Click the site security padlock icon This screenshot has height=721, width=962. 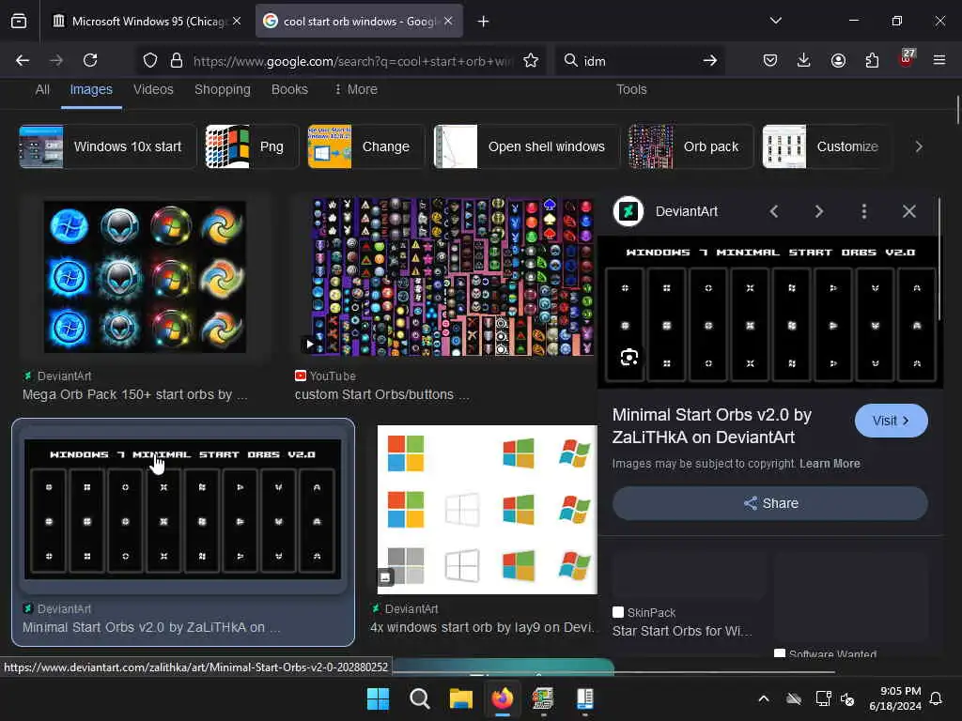177,60
